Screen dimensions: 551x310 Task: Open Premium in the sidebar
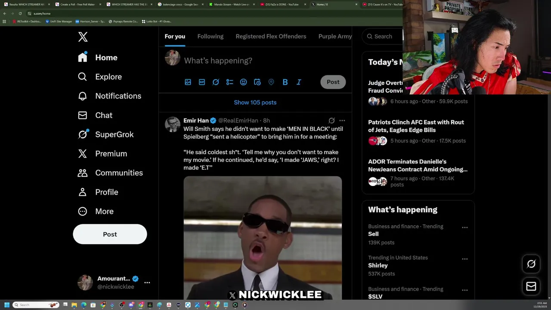point(102,154)
